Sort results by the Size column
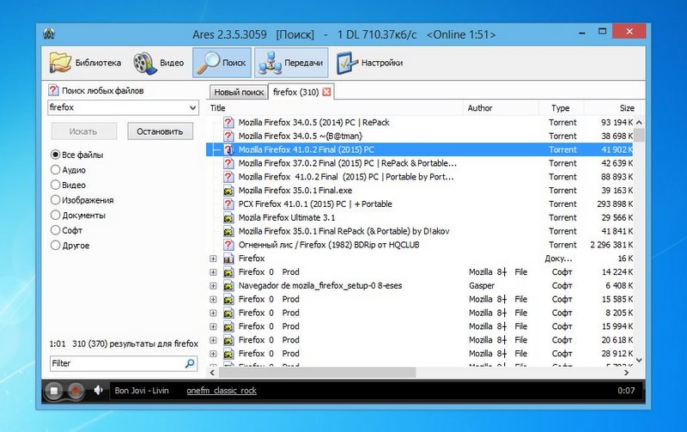The height and width of the screenshot is (432, 687). click(612, 107)
